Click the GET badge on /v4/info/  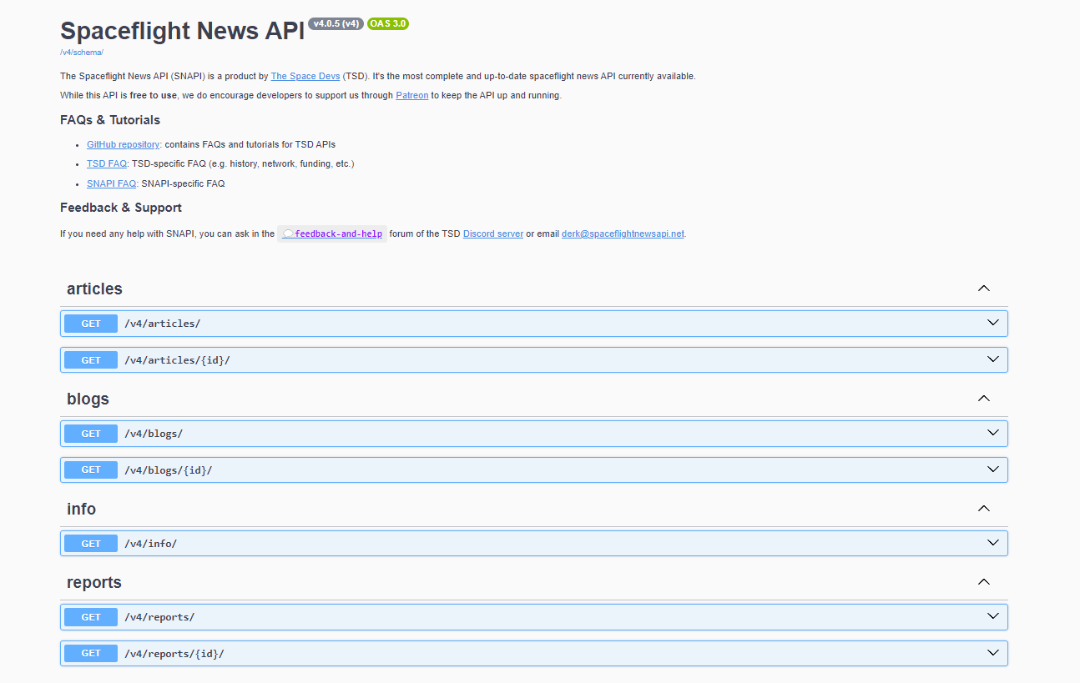90,543
